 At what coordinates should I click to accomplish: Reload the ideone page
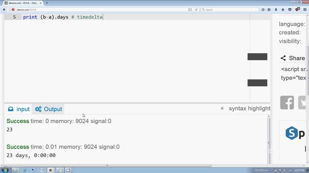click(197, 10)
